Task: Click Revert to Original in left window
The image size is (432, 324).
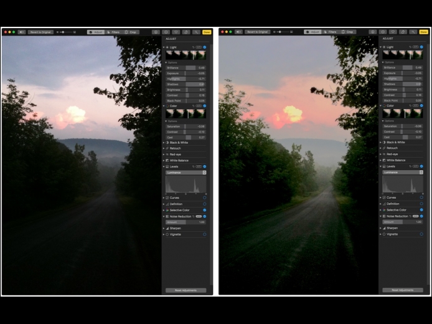Action: pyautogui.click(x=40, y=32)
